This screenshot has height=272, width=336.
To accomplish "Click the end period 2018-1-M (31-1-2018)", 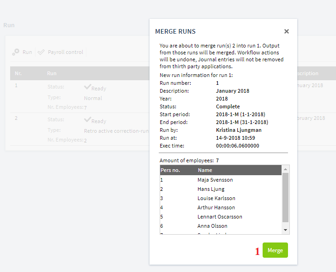I will point(242,122).
